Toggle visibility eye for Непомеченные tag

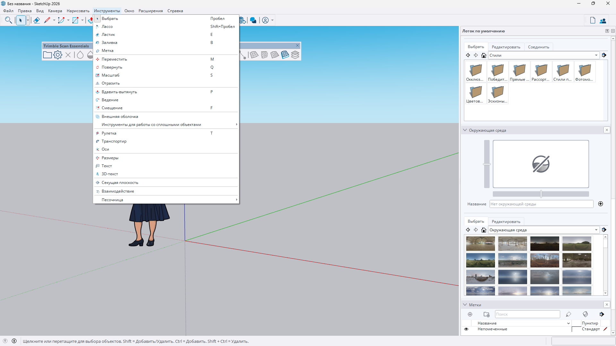click(466, 329)
